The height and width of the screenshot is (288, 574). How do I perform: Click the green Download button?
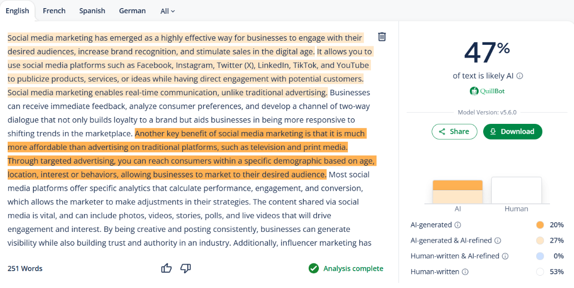pos(512,132)
